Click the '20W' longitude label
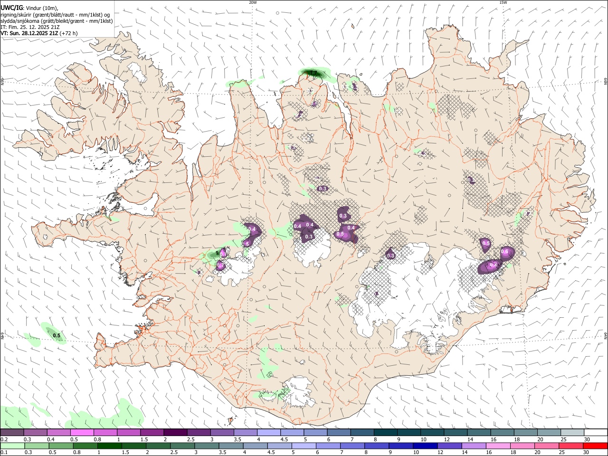Image resolution: width=608 pixels, height=456 pixels. [253, 2]
